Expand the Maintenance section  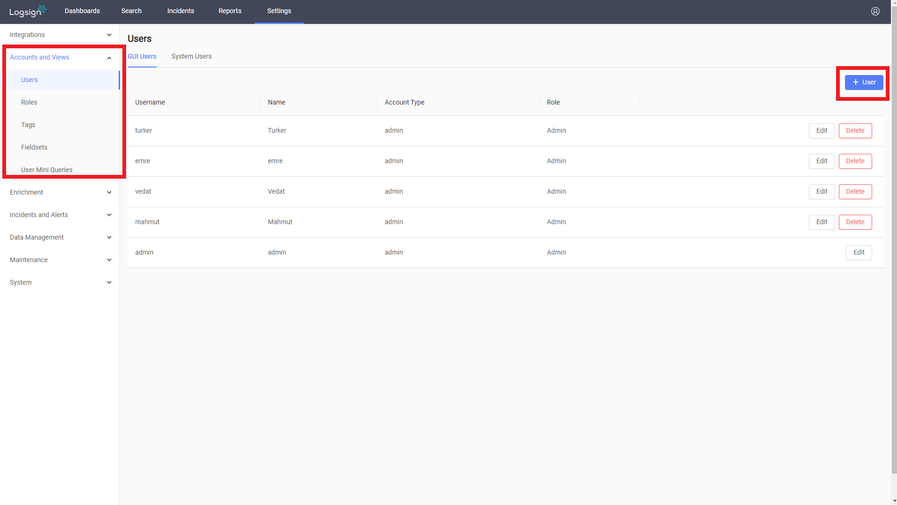60,260
